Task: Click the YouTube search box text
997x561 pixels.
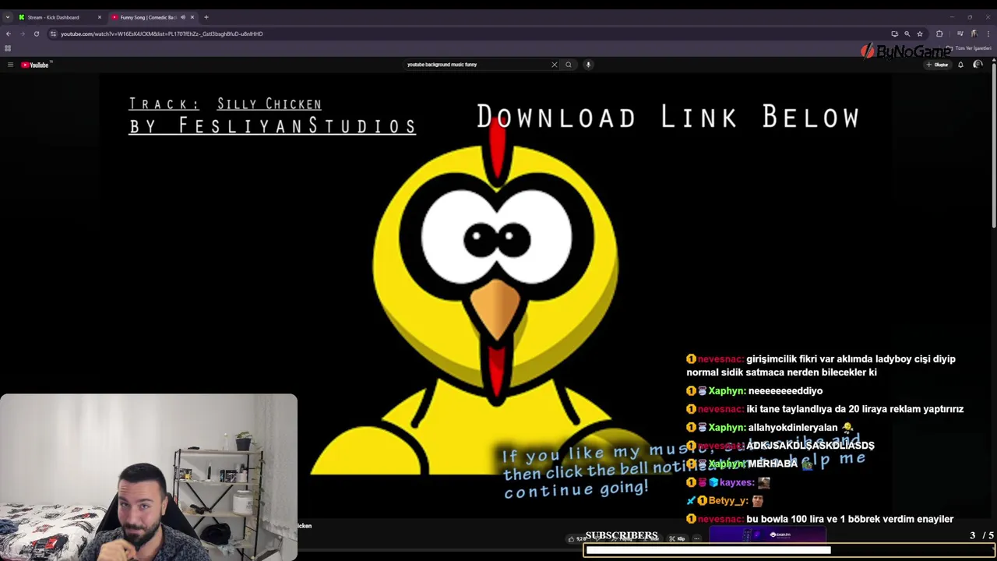Action: click(442, 65)
